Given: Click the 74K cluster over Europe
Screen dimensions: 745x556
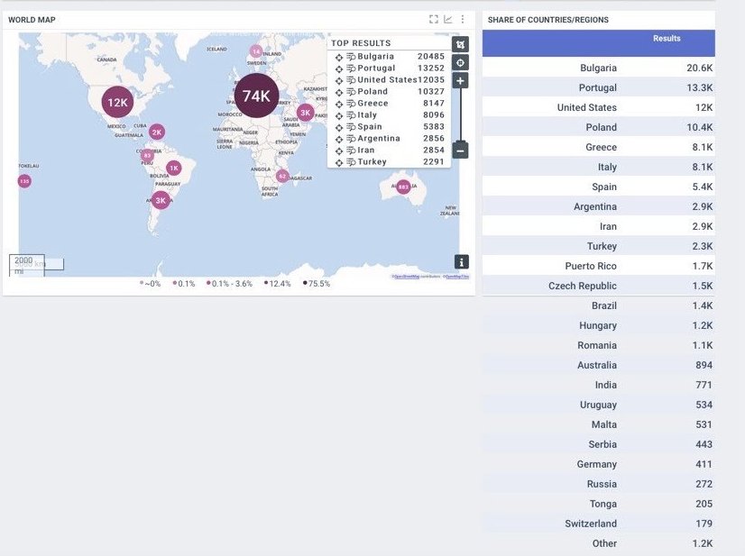Looking at the screenshot, I should (256, 96).
